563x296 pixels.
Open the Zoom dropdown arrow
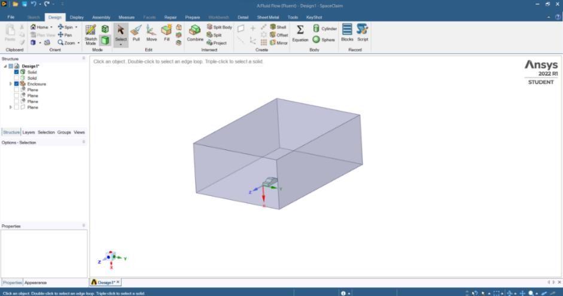point(78,42)
